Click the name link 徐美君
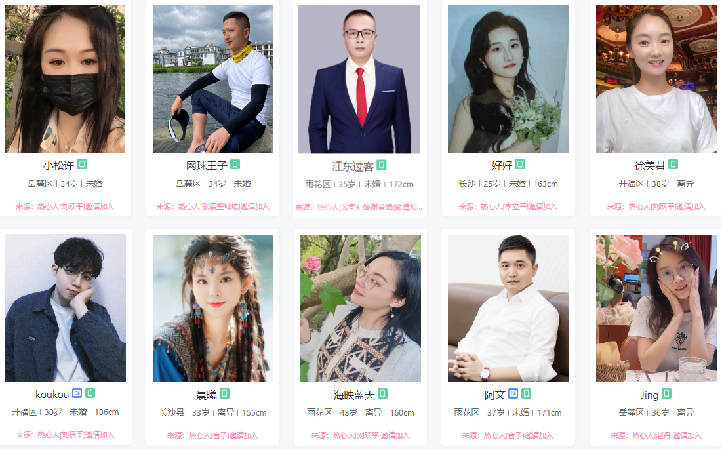 [649, 165]
